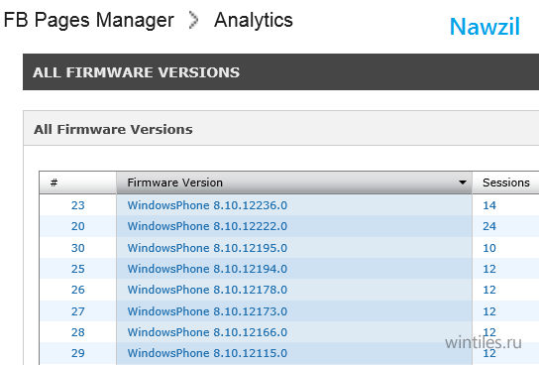Click the breadcrumb chevron arrow icon

193,20
